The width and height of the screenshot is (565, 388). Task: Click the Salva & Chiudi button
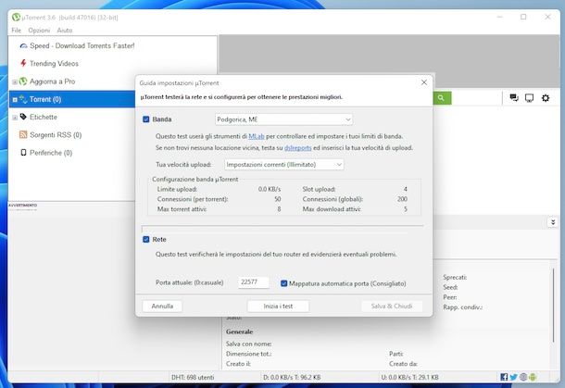(392, 307)
